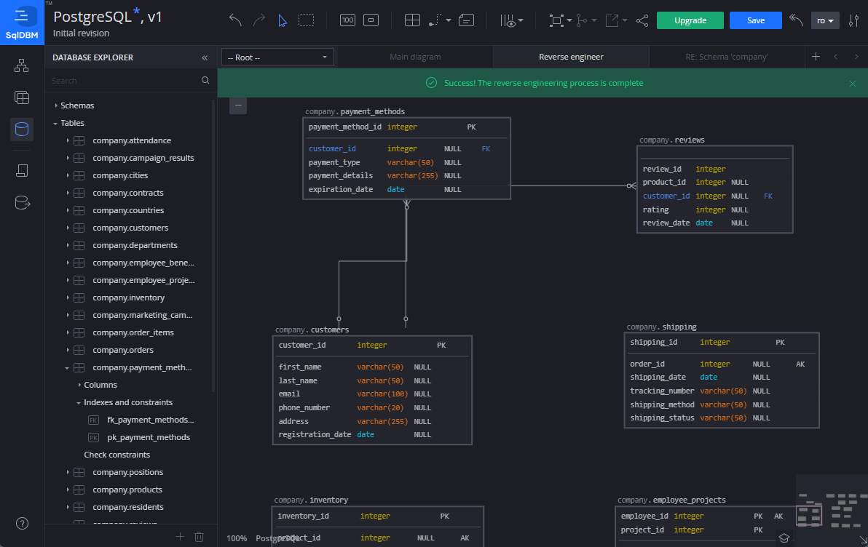This screenshot has width=868, height=547.
Task: Select the relationship connector tool
Action: (435, 20)
